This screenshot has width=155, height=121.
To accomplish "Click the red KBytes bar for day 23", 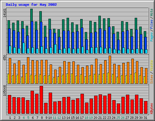I will [109, 104].
